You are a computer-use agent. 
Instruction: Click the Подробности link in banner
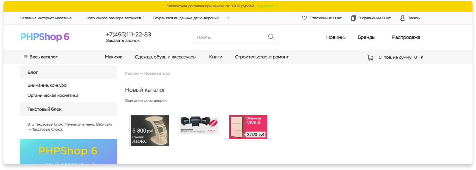[x=267, y=6]
